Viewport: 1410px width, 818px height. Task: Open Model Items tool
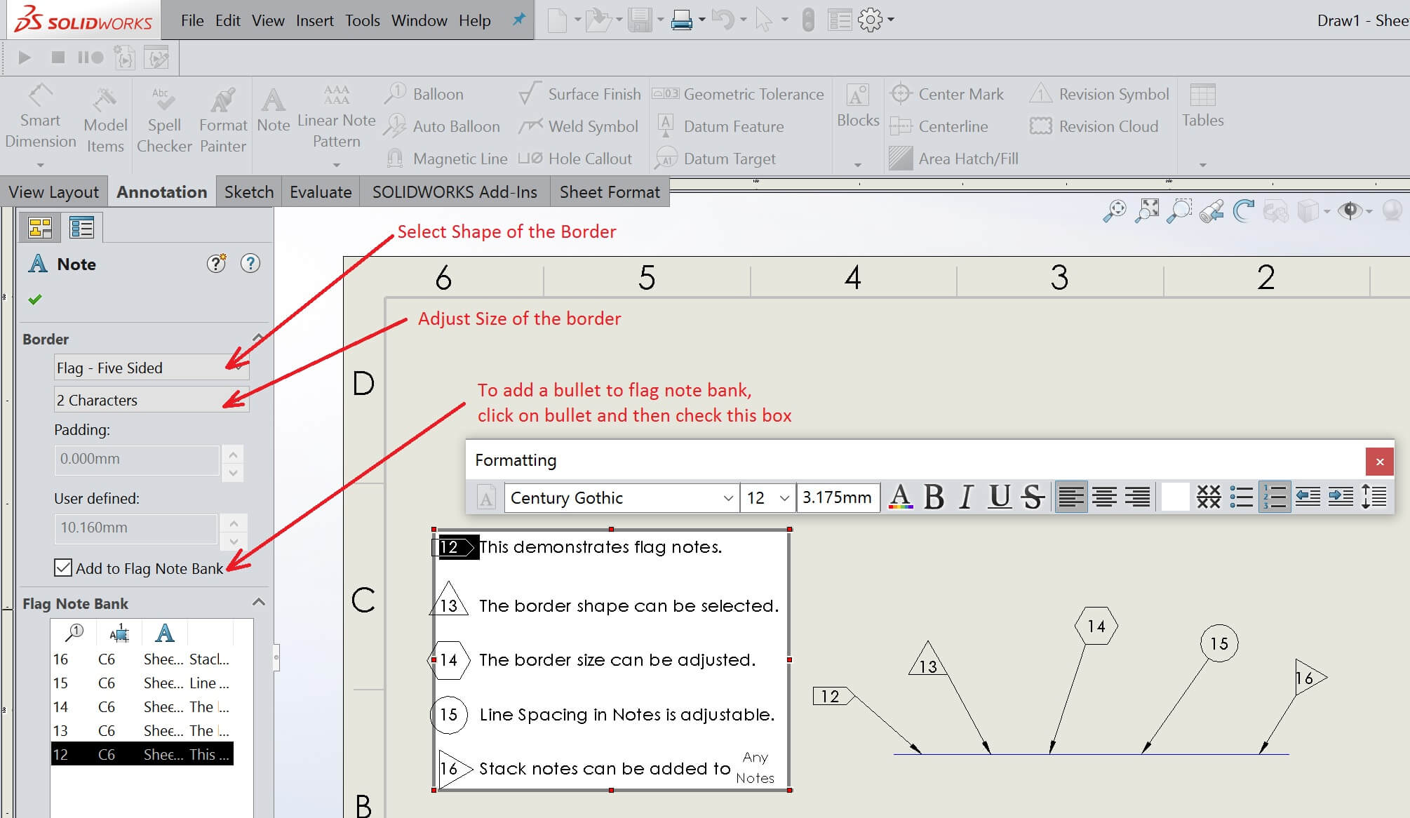(x=105, y=119)
